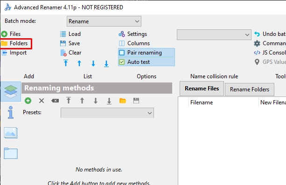Move list item to bottom with blue arrow
This screenshot has width=286, height=185.
click(106, 64)
